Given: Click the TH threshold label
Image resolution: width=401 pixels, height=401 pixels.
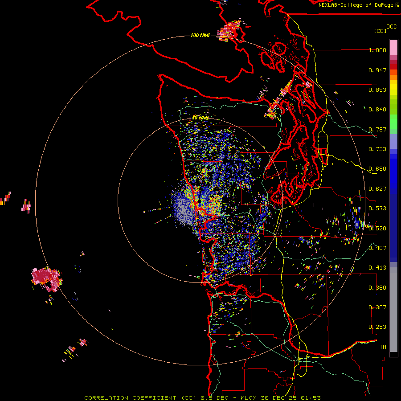Looking at the screenshot, I should pyautogui.click(x=383, y=347).
